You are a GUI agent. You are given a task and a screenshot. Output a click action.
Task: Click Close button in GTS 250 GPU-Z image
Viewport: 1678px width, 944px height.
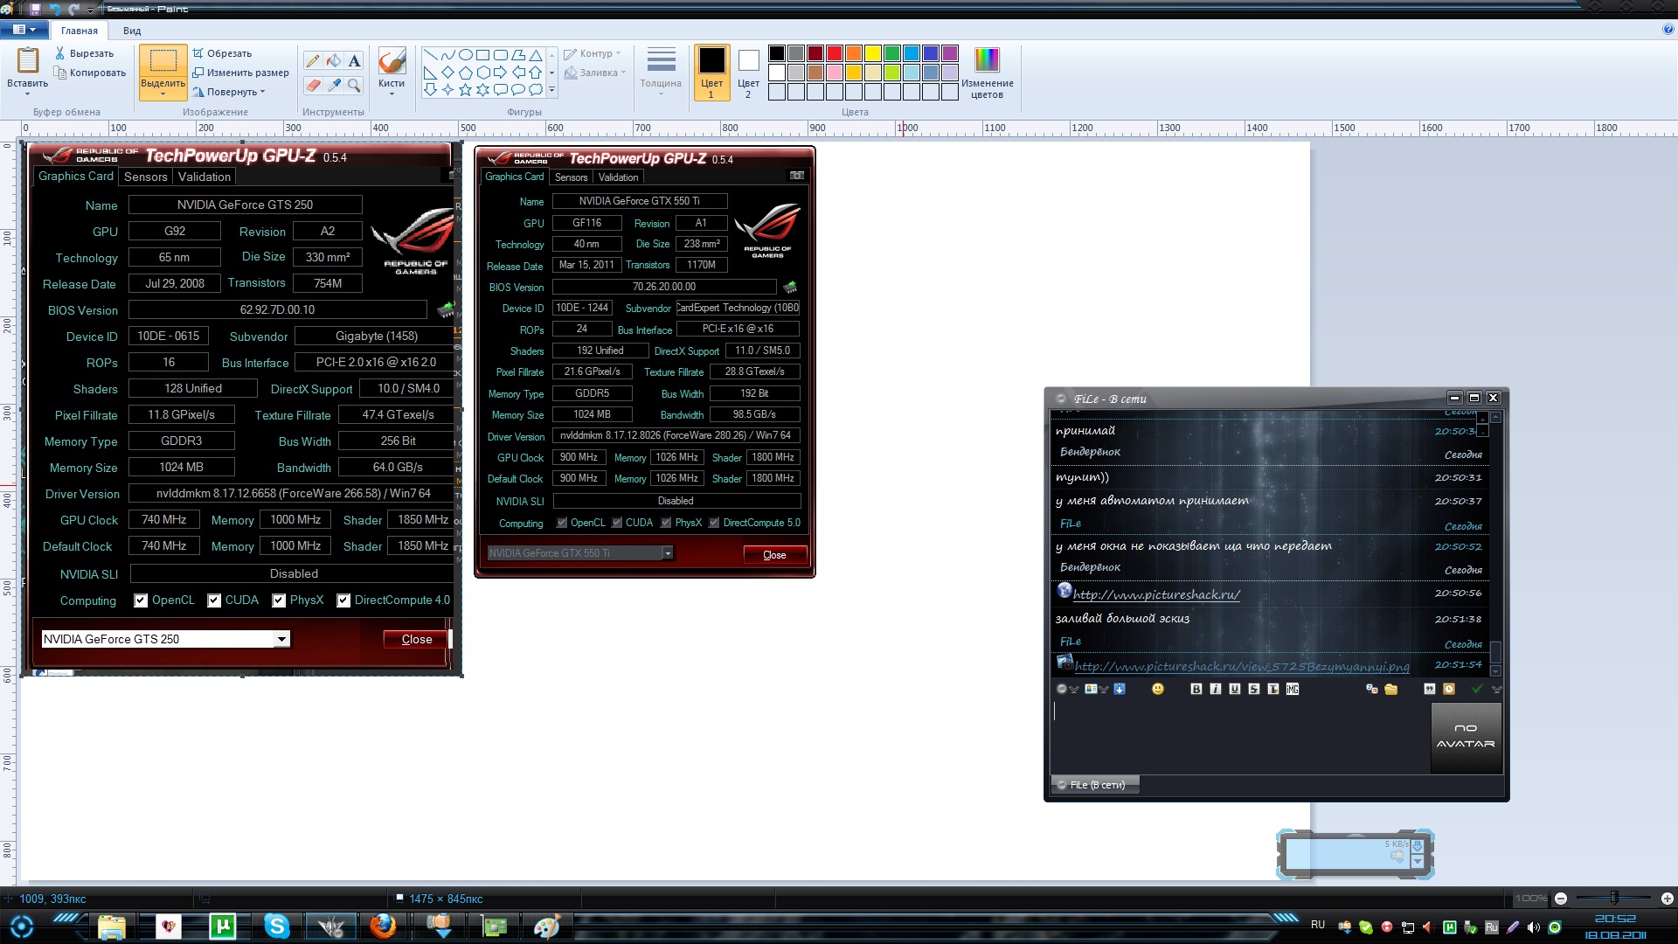tap(416, 639)
